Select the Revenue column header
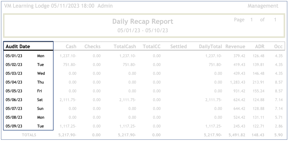Screen dimensions: 288x141 (x=235, y=46)
